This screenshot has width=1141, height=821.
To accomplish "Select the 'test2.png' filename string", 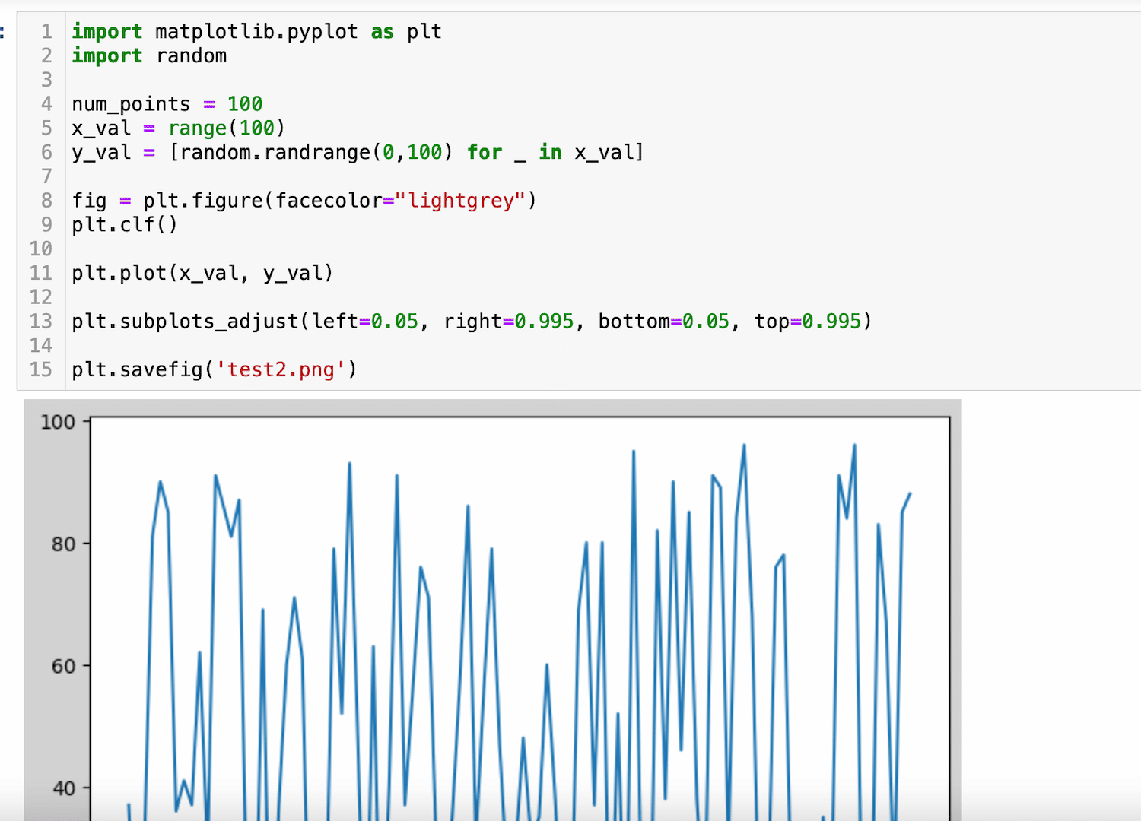I will pos(281,369).
